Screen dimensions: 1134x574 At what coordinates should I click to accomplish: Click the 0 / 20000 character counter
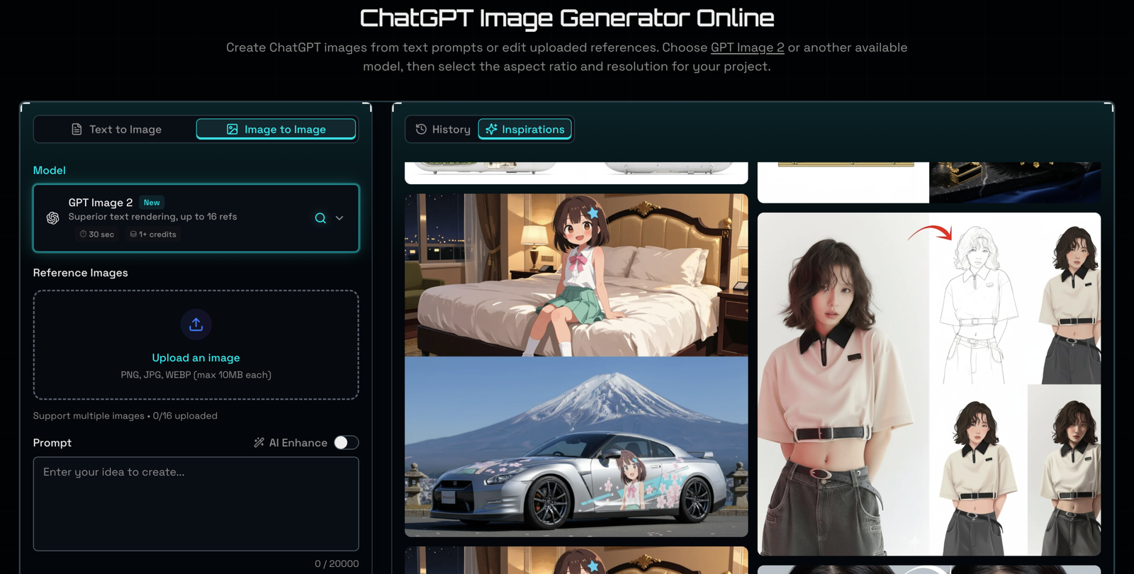(337, 564)
